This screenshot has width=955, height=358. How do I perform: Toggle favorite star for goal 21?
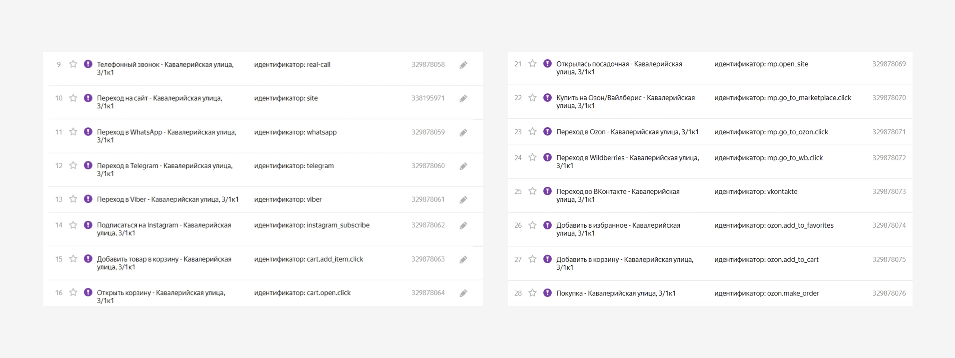(x=533, y=64)
